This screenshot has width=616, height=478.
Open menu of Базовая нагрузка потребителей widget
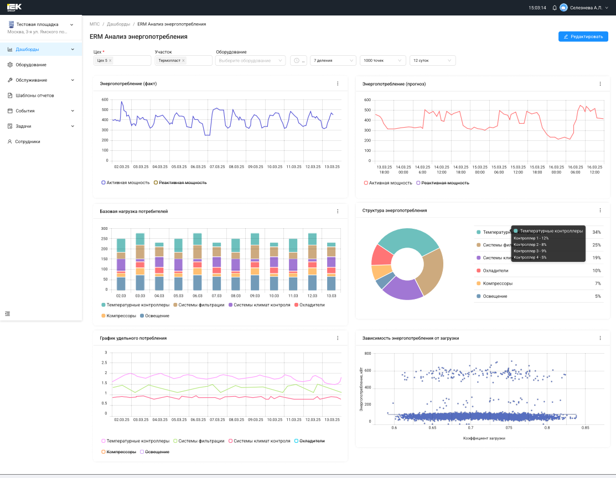click(x=338, y=211)
